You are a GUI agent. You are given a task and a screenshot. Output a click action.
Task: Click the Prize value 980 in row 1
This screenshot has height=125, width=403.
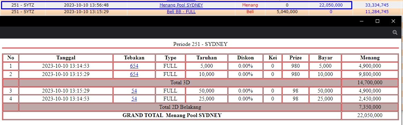coord(295,66)
